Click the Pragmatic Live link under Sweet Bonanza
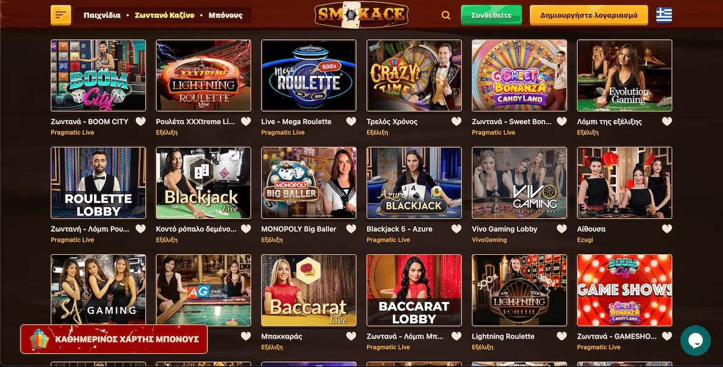The image size is (723, 367). 493,133
